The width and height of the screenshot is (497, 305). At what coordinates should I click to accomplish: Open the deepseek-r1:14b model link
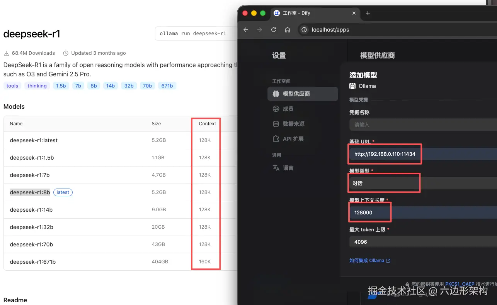point(31,210)
